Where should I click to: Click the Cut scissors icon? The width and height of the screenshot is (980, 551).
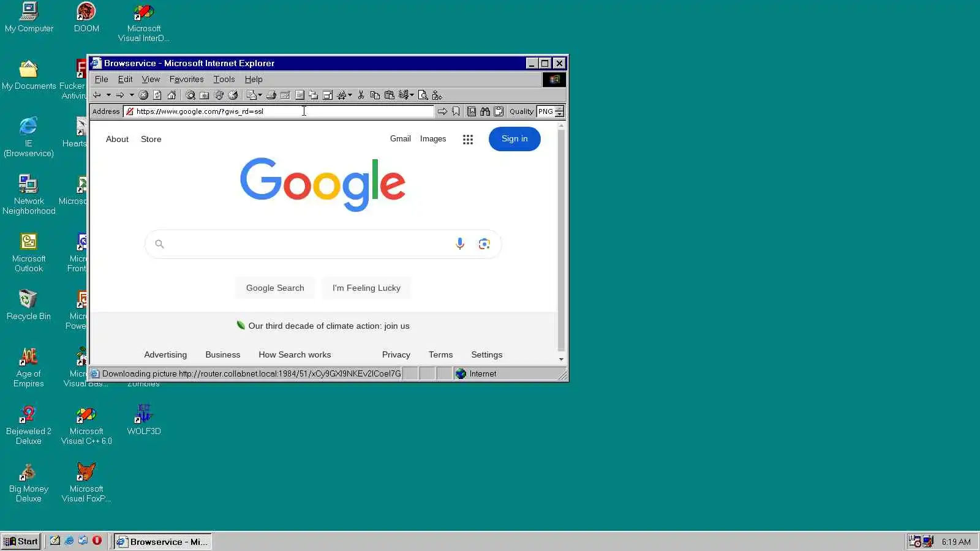[361, 95]
